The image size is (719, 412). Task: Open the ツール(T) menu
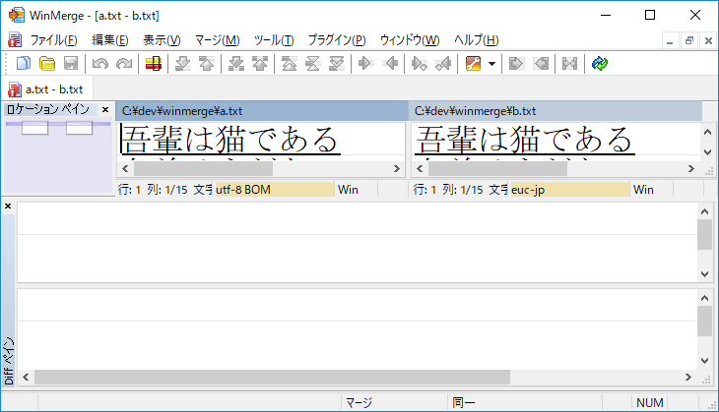click(274, 40)
